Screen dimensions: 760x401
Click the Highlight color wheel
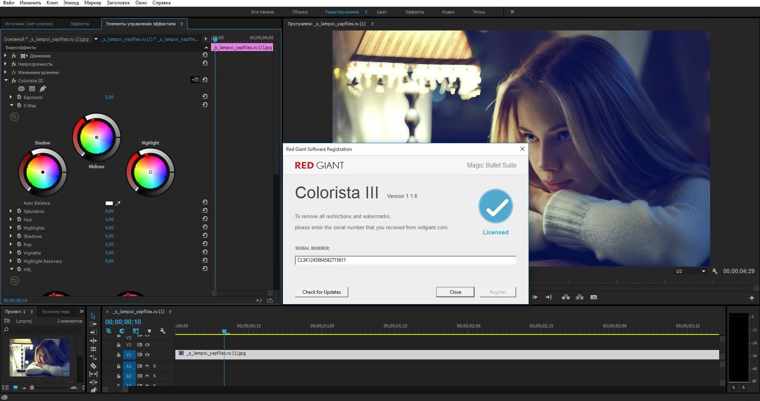coord(150,172)
